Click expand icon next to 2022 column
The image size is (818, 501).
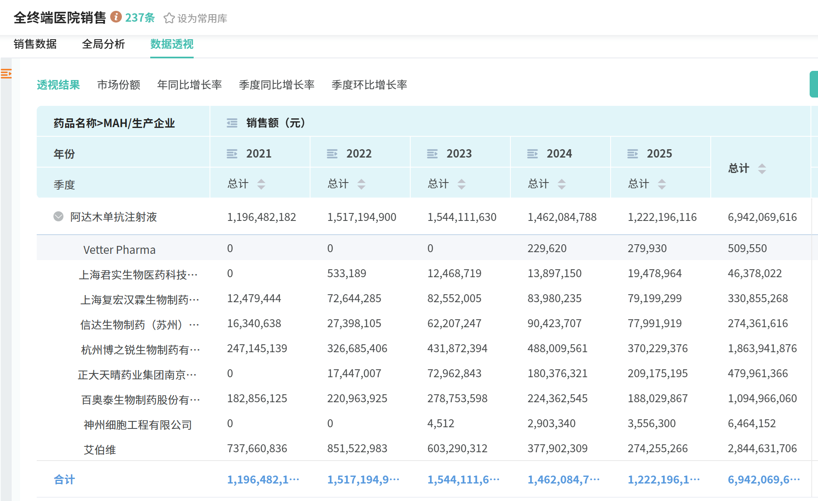click(332, 154)
